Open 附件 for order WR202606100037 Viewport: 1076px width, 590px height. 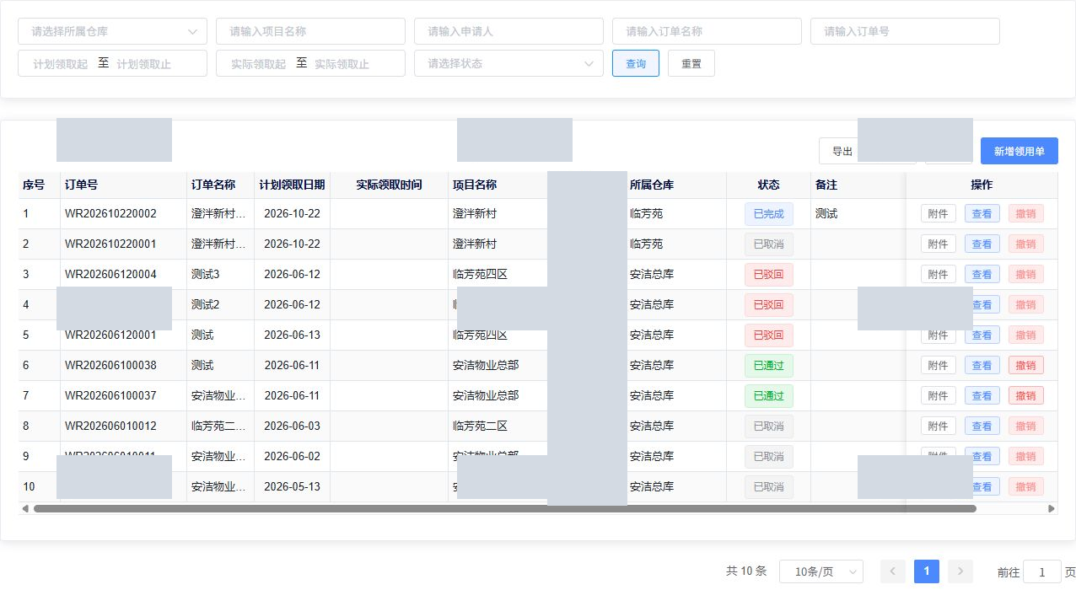(x=939, y=396)
